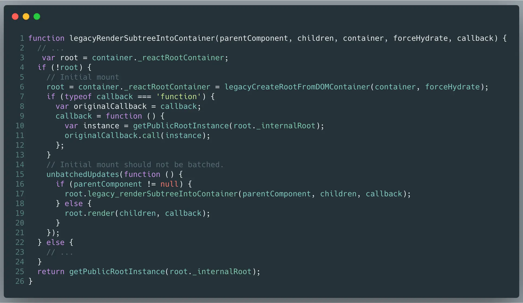
Task: Click the originalCallback variable declaration
Action: click(x=110, y=106)
